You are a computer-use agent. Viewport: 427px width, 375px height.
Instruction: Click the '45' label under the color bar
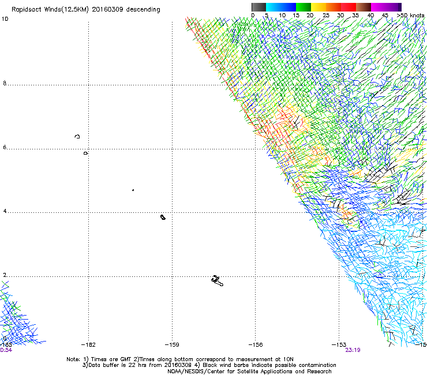point(385,16)
